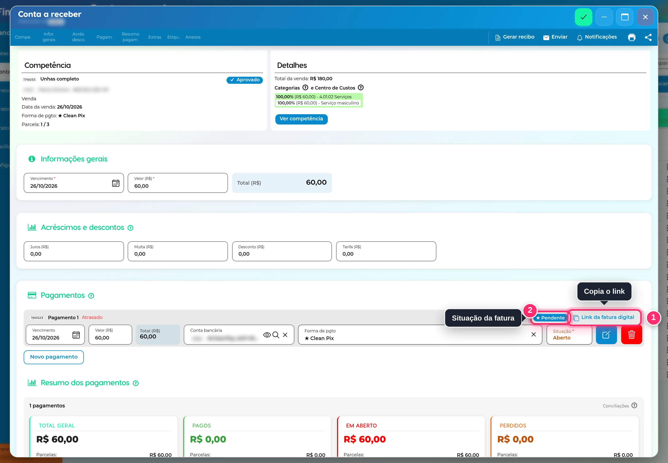The width and height of the screenshot is (668, 463).
Task: Go to Anexos tab
Action: point(193,37)
